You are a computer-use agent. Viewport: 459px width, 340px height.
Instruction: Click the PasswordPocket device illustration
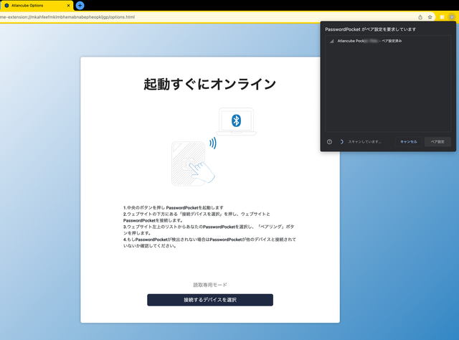[188, 164]
